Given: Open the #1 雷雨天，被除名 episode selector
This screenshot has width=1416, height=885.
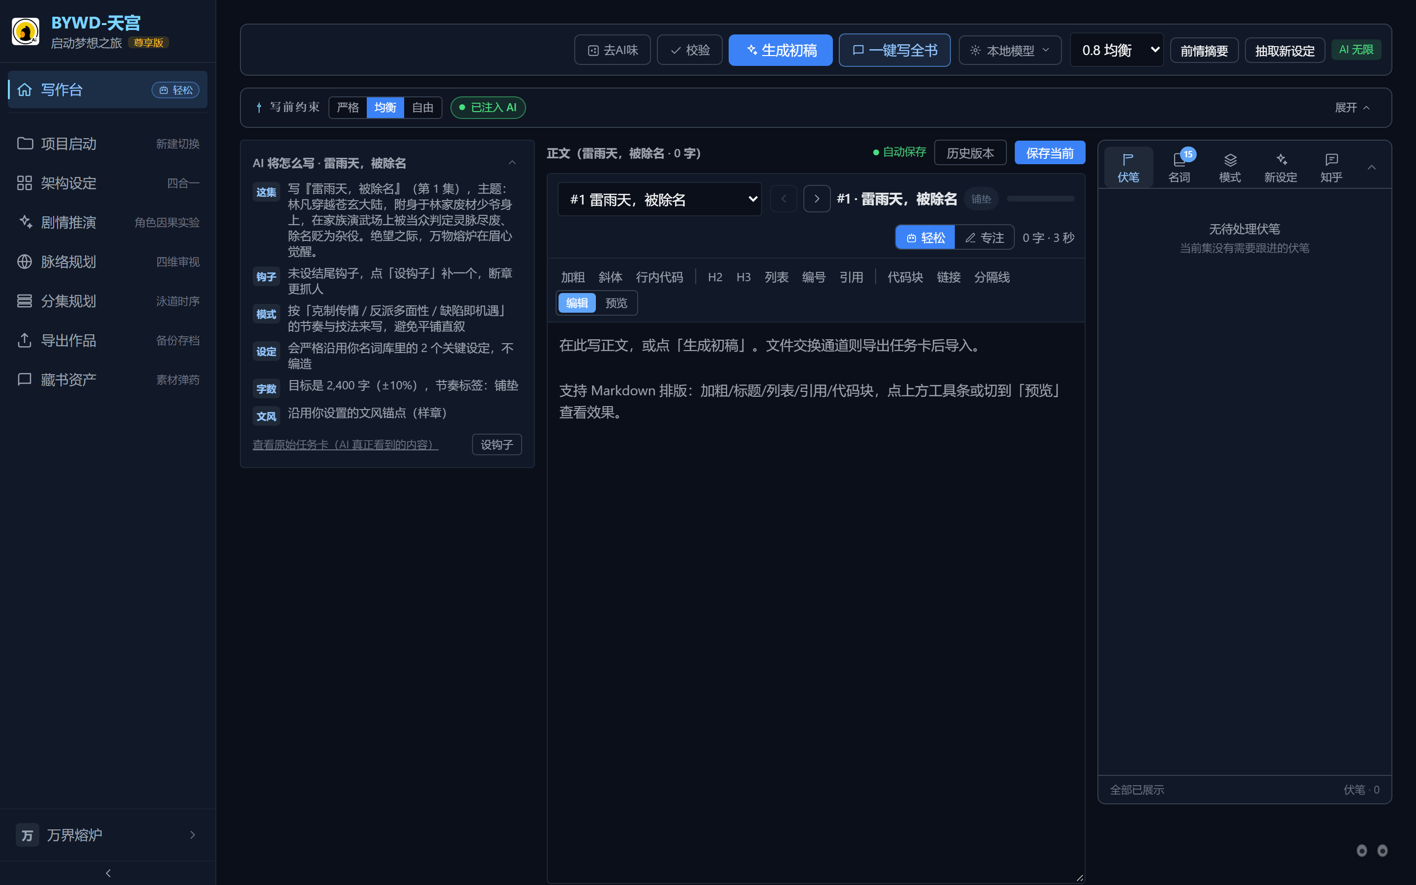Looking at the screenshot, I should click(659, 200).
